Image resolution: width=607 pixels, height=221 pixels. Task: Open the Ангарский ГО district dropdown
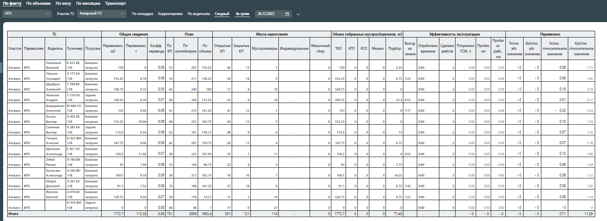coord(101,14)
